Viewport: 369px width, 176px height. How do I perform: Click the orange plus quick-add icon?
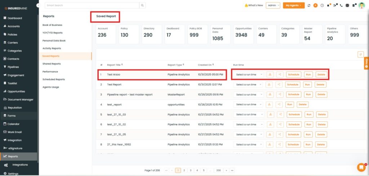pos(315,5)
